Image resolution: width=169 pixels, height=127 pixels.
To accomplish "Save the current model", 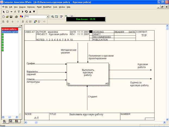I will point(11,17).
